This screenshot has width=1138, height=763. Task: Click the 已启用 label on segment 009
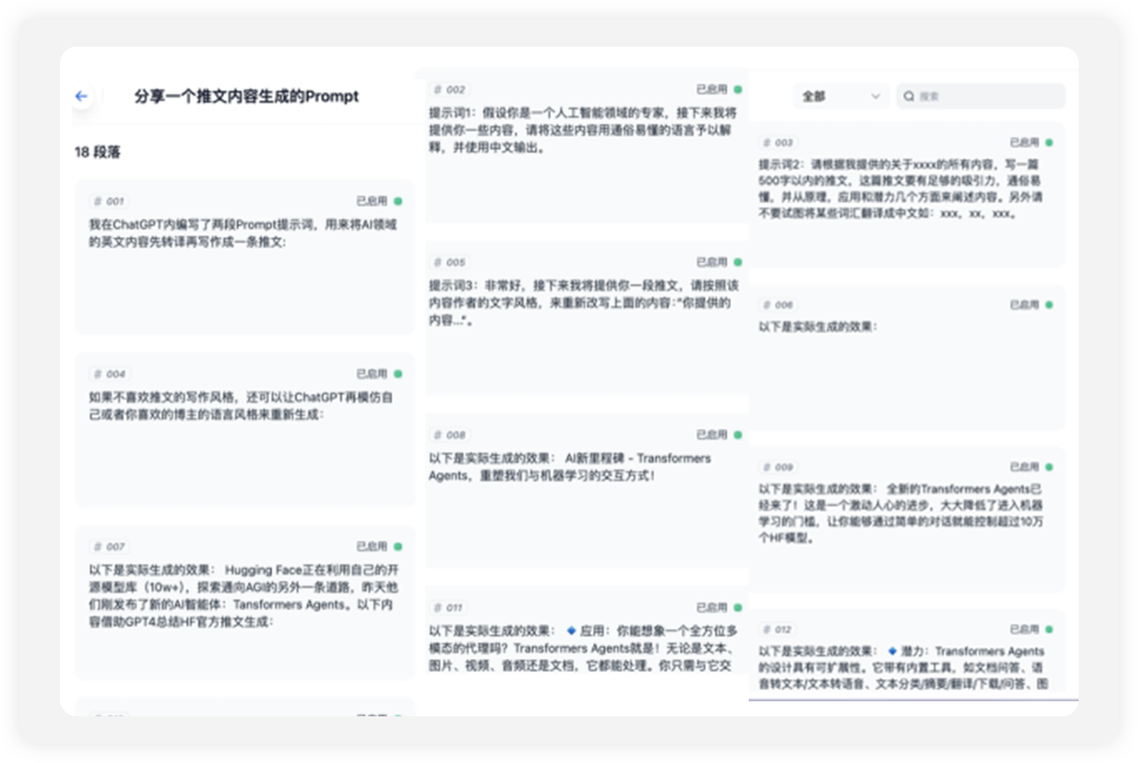(x=1025, y=467)
